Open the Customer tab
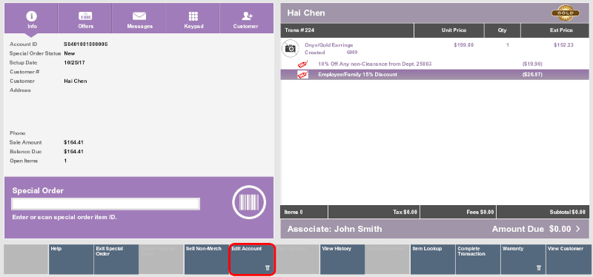 click(x=247, y=19)
